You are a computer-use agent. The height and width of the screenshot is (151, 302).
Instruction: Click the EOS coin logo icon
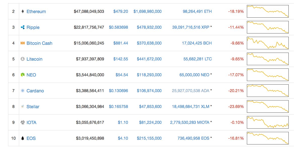(x=22, y=138)
